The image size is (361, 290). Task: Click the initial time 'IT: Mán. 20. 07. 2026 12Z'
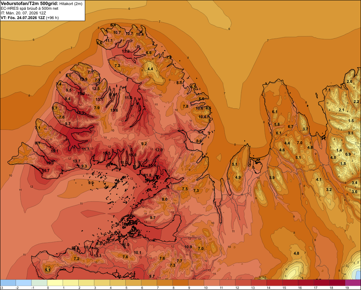(x=23, y=13)
